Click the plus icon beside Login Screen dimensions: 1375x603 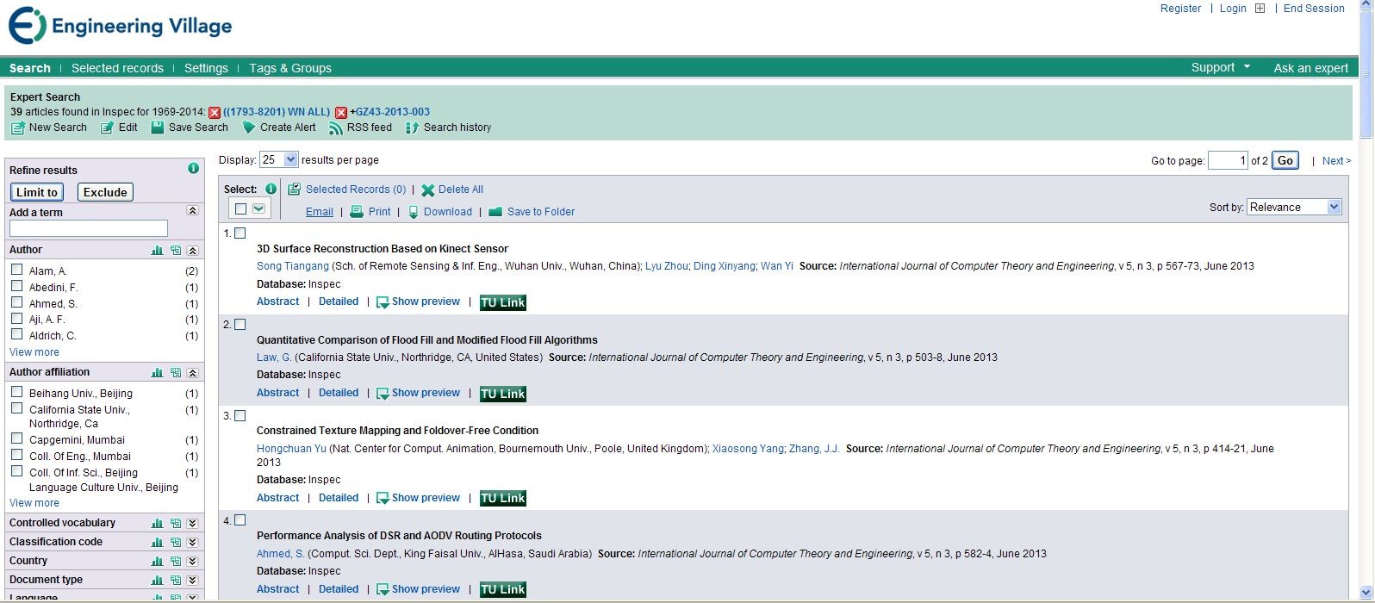coord(1260,9)
